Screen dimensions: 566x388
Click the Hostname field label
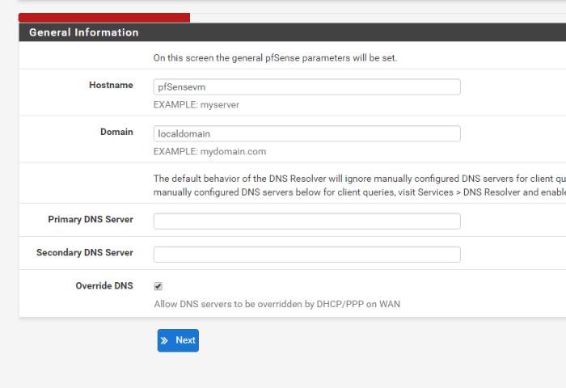pyautogui.click(x=111, y=85)
